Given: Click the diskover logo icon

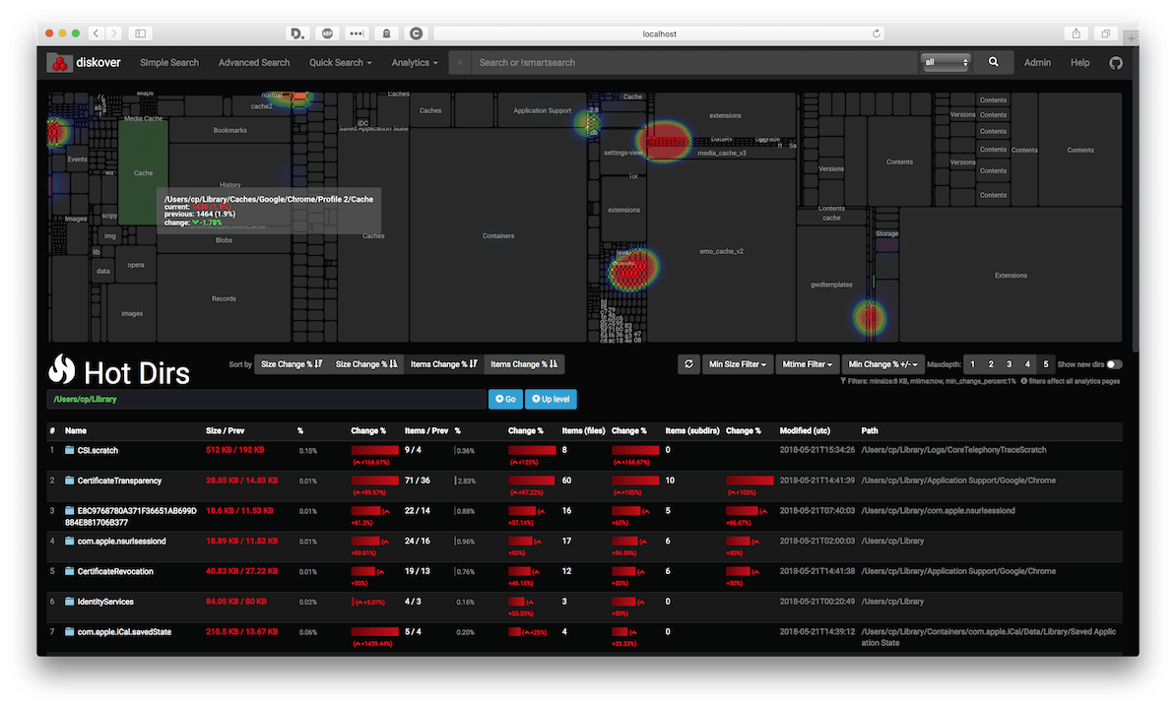Looking at the screenshot, I should click(59, 63).
